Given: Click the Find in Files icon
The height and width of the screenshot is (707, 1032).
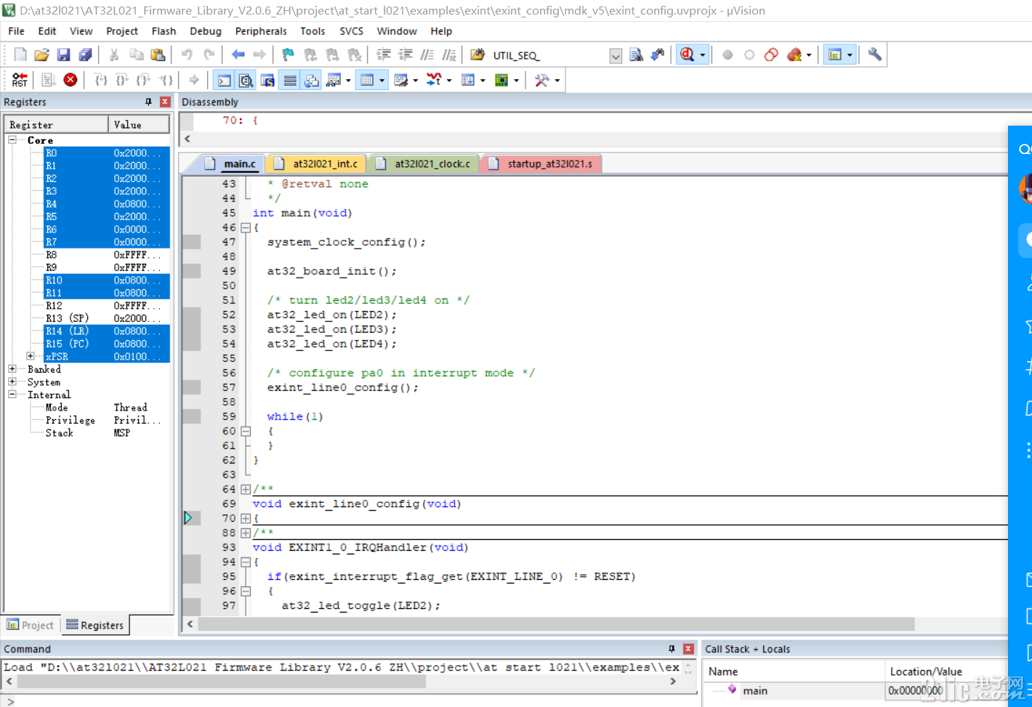Looking at the screenshot, I should tap(477, 54).
